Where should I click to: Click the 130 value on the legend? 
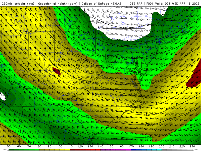coord(90,146)
